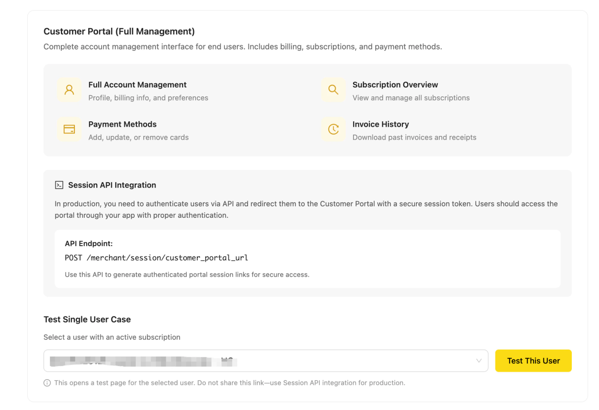Click the Test This User button
Screen dimensions: 599x410
coord(533,361)
